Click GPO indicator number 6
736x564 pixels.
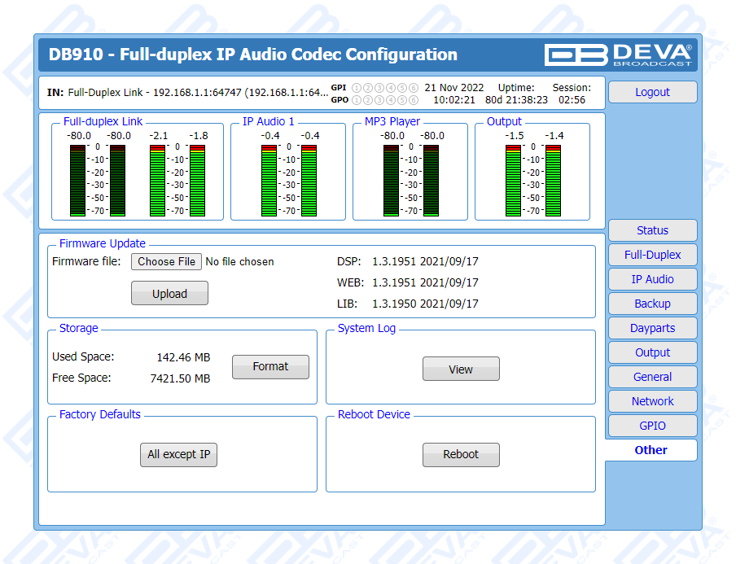tap(414, 100)
